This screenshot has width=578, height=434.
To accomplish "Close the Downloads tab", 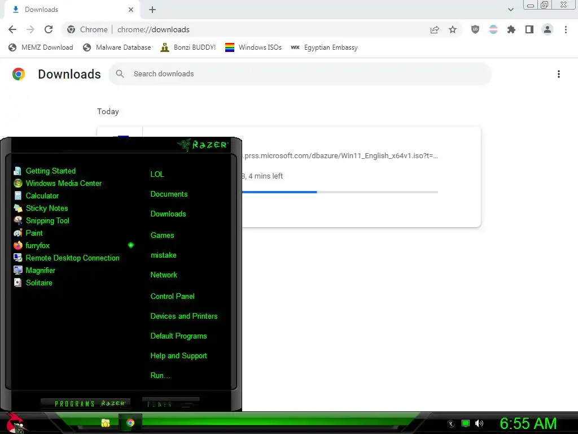I will [131, 10].
